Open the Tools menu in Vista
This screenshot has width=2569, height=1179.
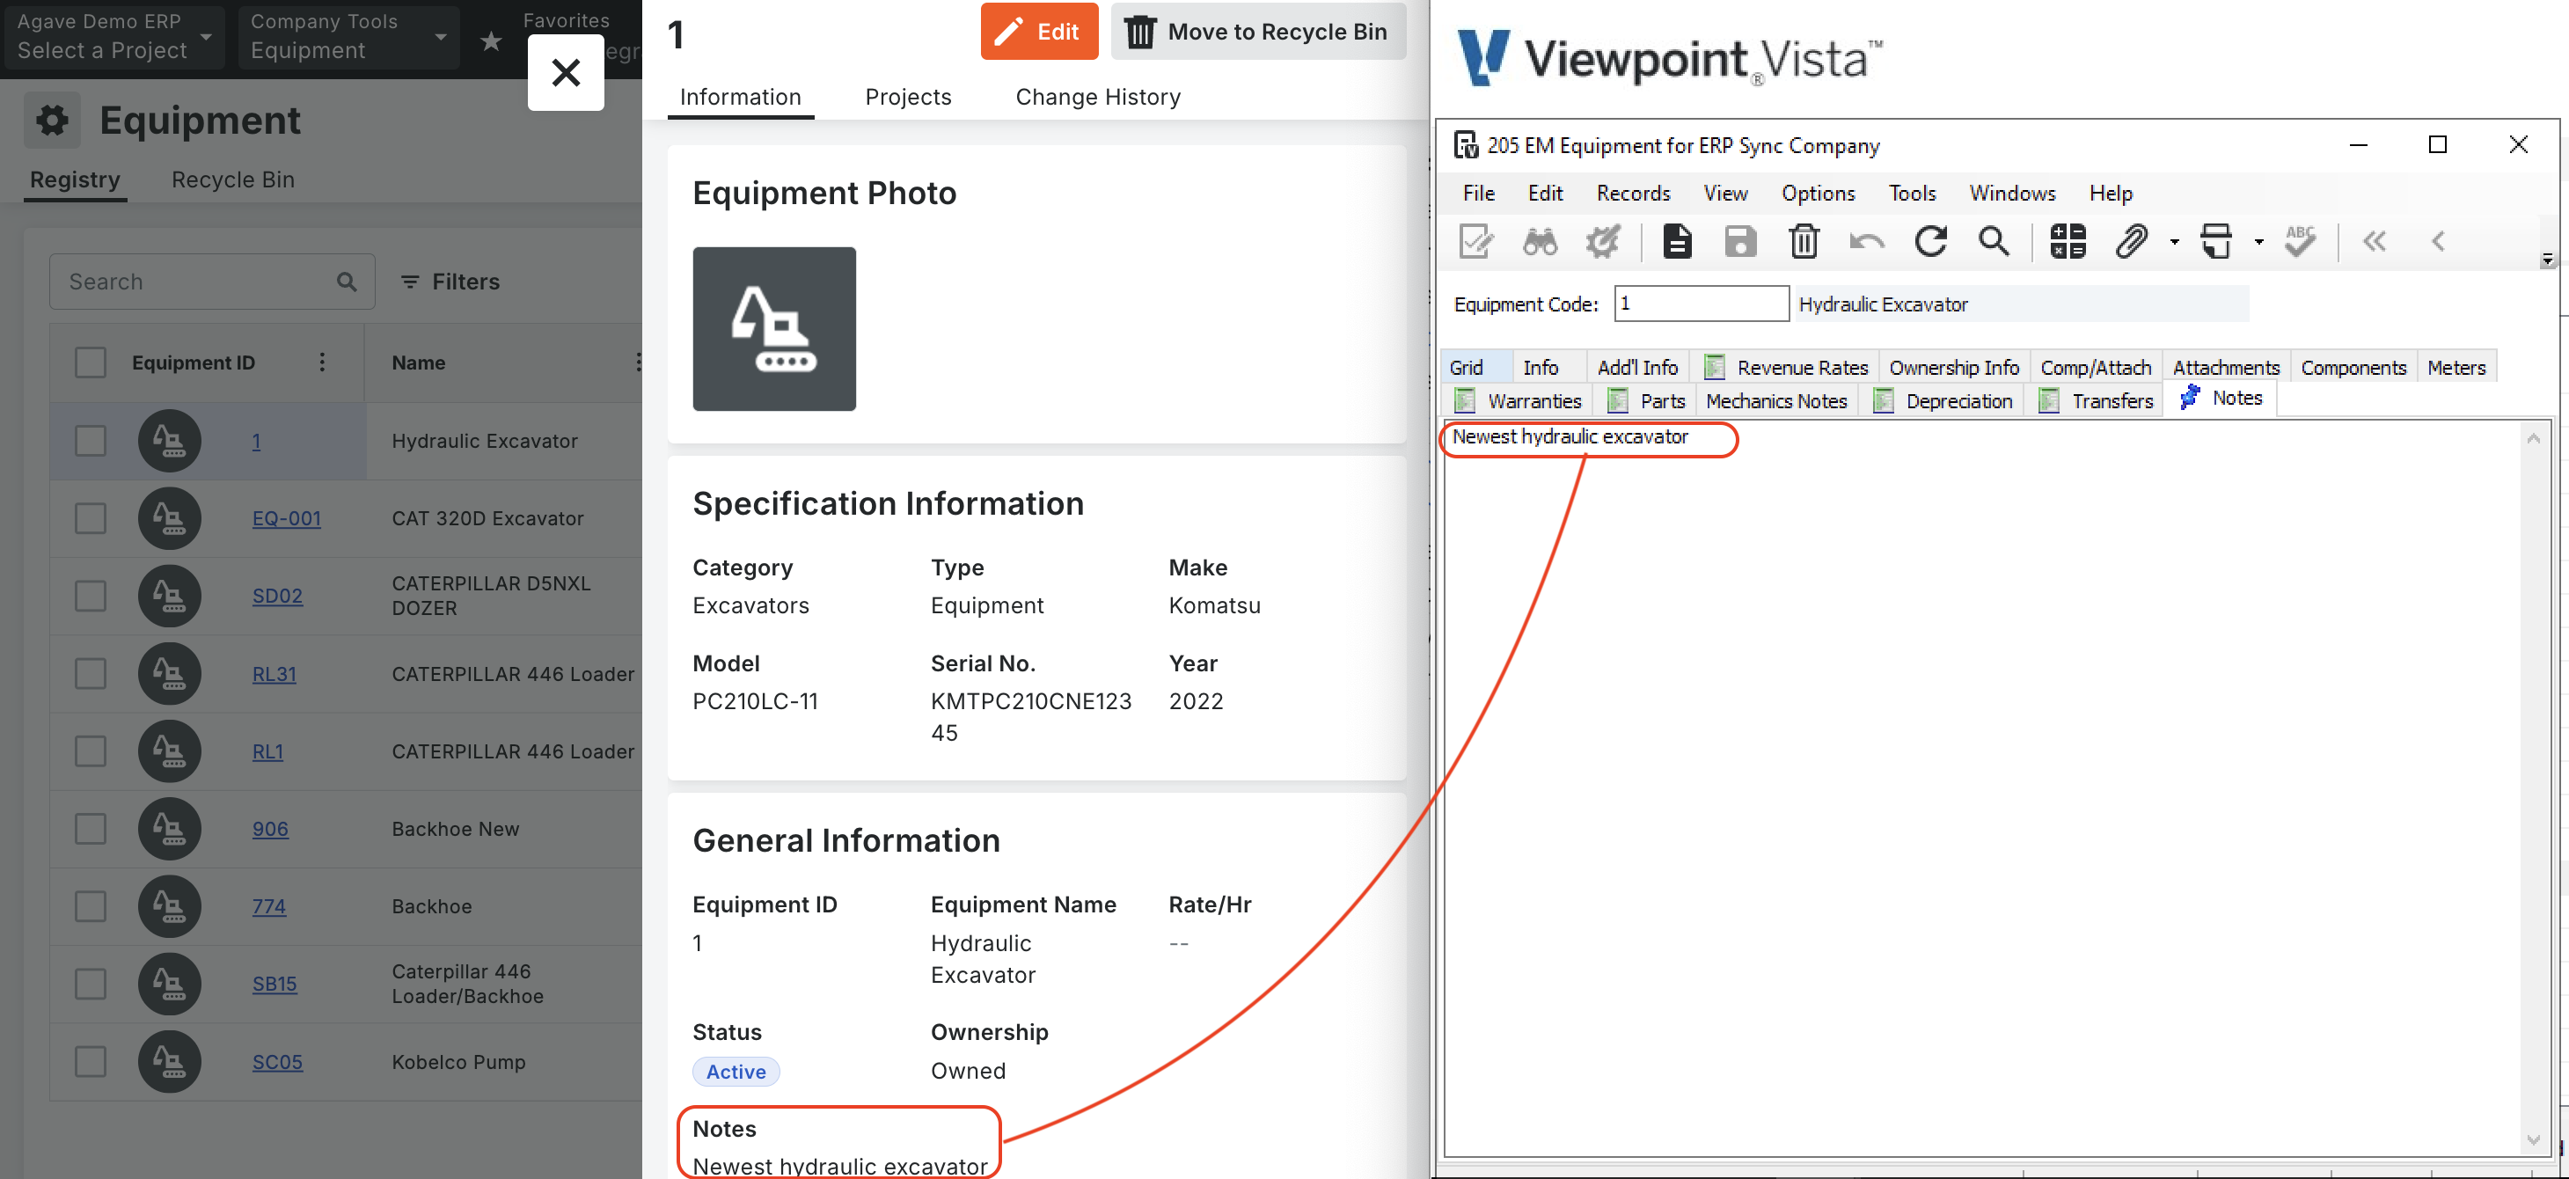(1912, 193)
